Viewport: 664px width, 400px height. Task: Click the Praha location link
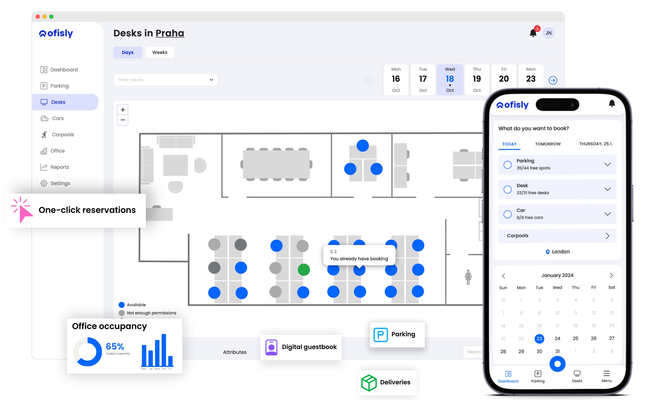click(170, 33)
